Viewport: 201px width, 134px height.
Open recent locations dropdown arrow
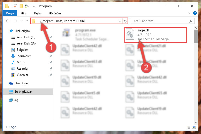(21, 21)
